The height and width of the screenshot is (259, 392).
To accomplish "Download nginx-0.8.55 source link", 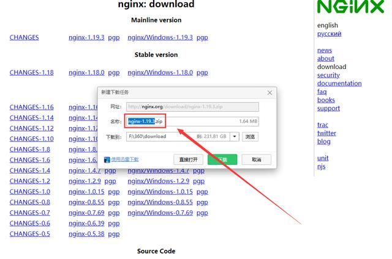I will click(x=86, y=202).
